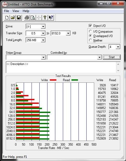The image size is (126, 161).
Task: Expand the Stripe Group dropdown
Action: coord(43,57)
